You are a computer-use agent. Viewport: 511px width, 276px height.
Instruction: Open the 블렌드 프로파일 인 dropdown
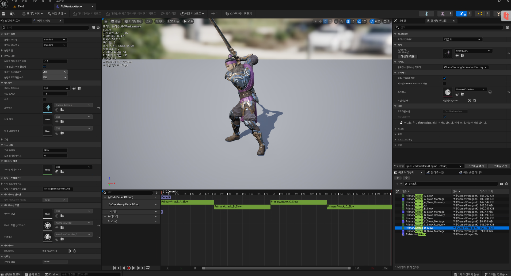click(55, 72)
